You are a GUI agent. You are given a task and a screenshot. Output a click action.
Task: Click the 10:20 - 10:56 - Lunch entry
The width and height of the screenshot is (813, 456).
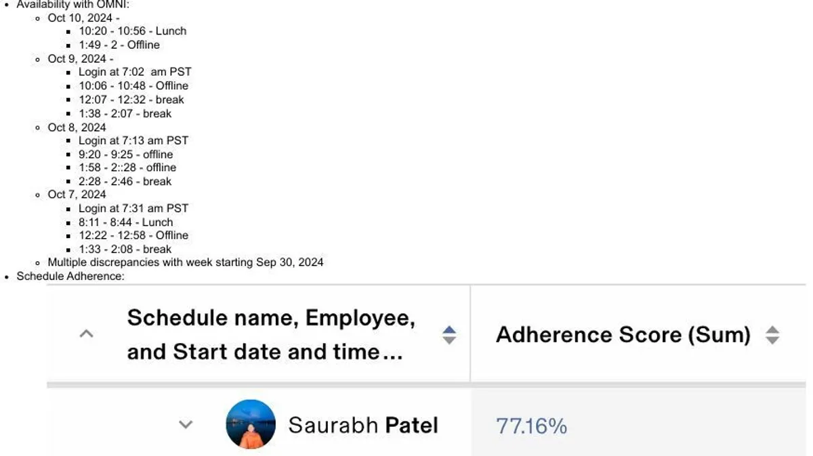[133, 31]
